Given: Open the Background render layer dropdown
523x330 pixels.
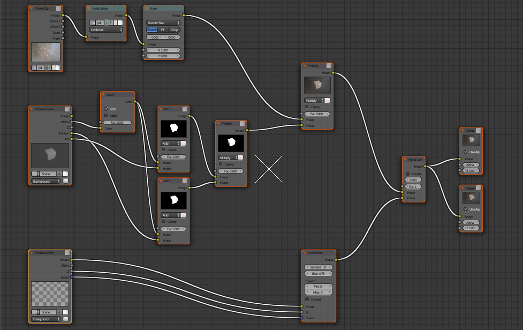Looking at the screenshot, I should point(46,181).
